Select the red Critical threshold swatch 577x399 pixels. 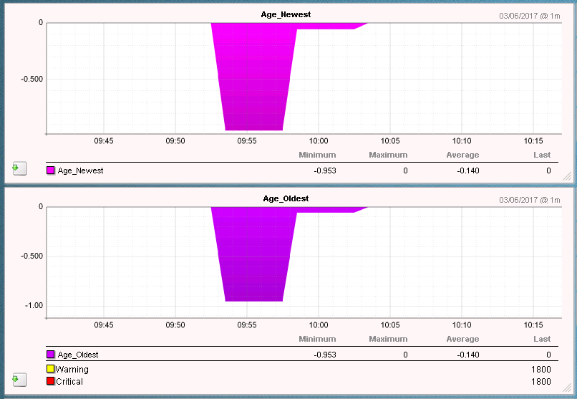pos(51,382)
